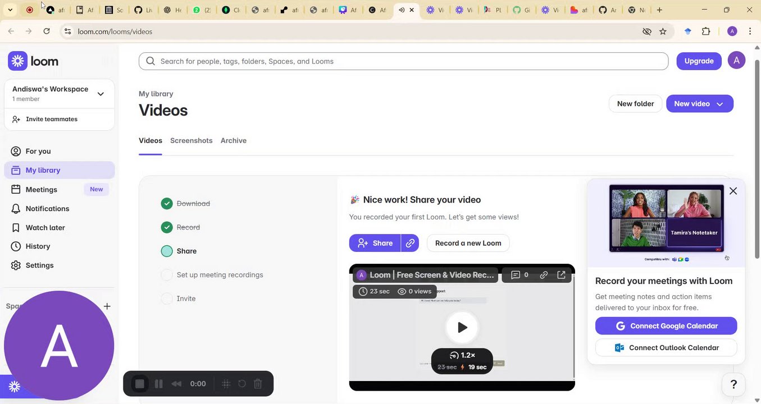Click the browser back arrow
Image resolution: width=761 pixels, height=404 pixels.
[x=11, y=31]
